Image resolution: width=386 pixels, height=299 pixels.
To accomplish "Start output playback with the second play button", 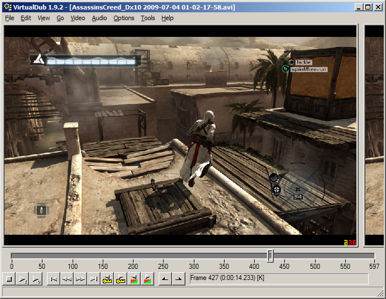I will 36,279.
